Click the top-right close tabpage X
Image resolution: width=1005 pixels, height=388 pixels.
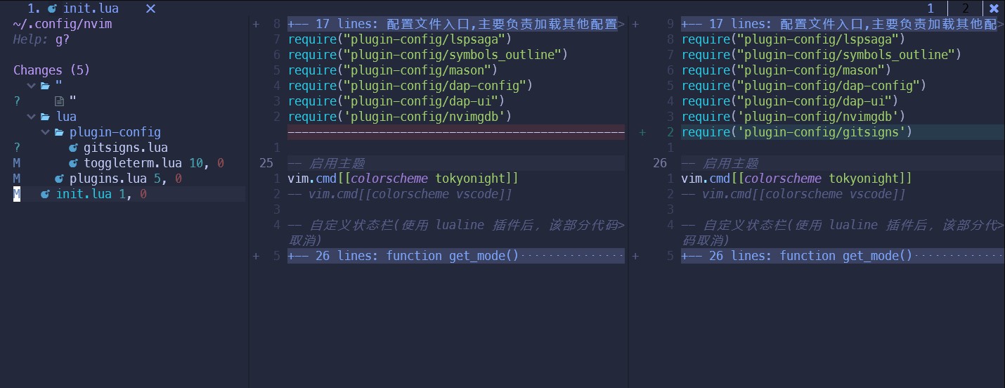994,8
